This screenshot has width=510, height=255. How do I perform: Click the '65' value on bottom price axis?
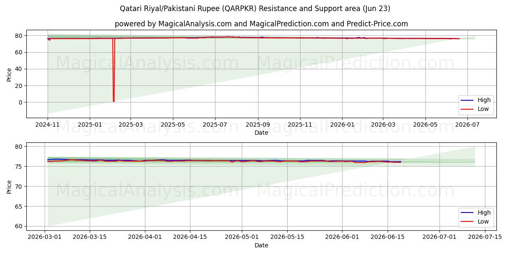pyautogui.click(x=20, y=207)
